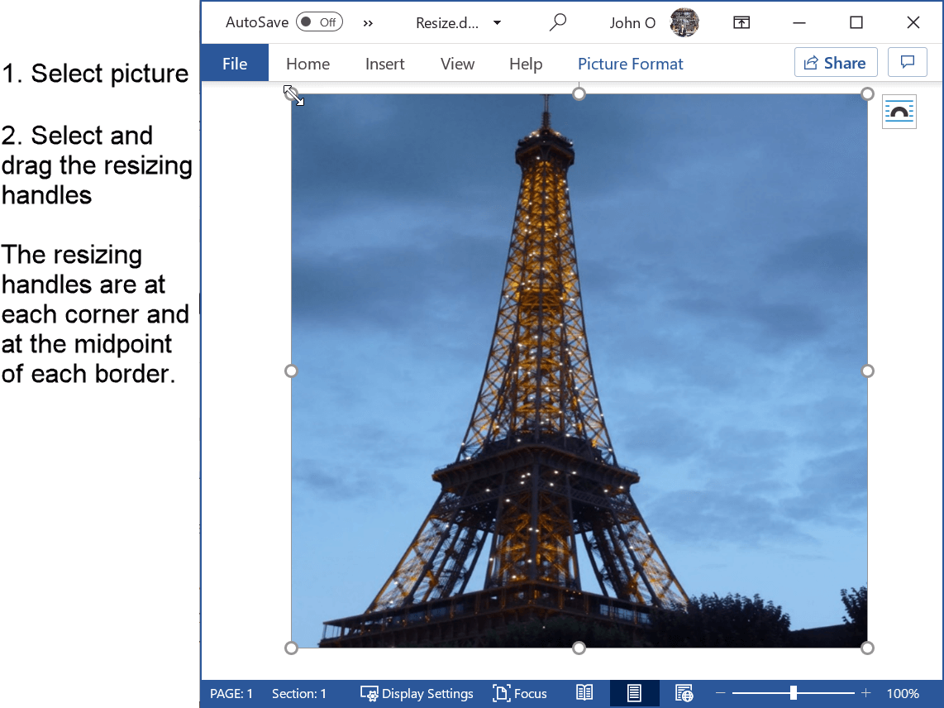This screenshot has width=944, height=708.
Task: Expand the Quick Access Toolbar chevron
Action: pos(367,23)
